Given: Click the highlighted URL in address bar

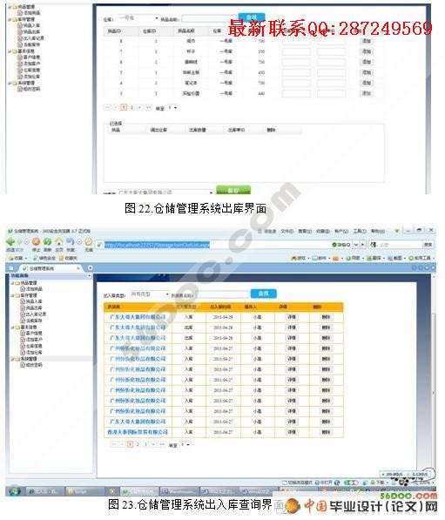Looking at the screenshot, I should (157, 245).
